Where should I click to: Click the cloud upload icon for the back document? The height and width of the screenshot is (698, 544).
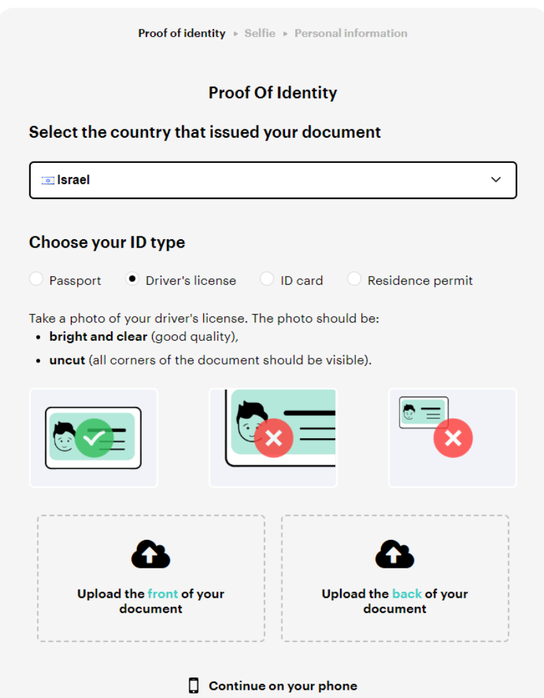tap(395, 553)
